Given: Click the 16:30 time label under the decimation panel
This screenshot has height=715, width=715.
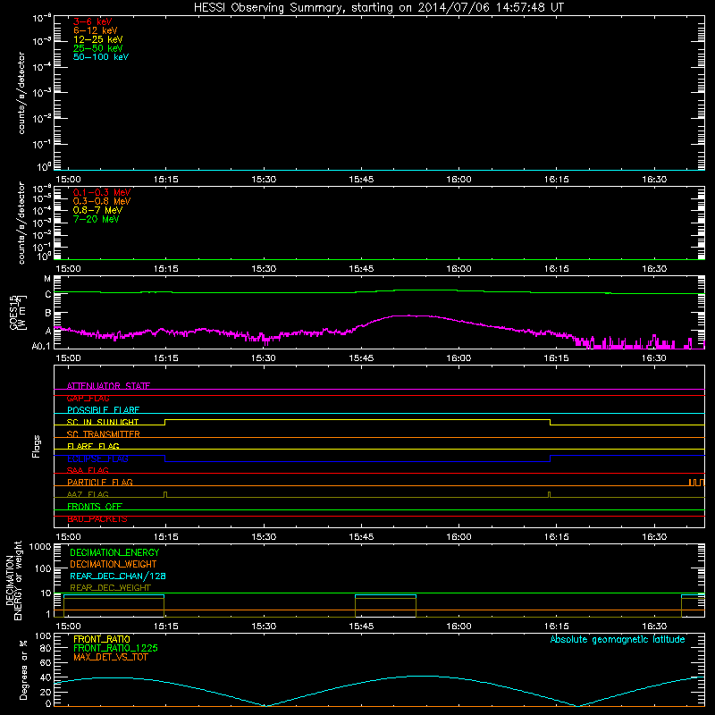Looking at the screenshot, I should 654,627.
